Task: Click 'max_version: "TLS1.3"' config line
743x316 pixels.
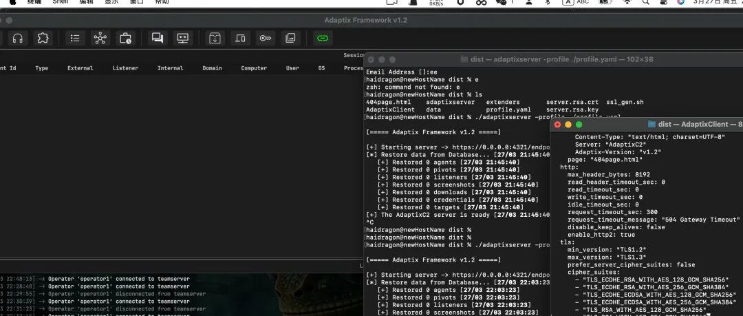Action: coord(607,257)
